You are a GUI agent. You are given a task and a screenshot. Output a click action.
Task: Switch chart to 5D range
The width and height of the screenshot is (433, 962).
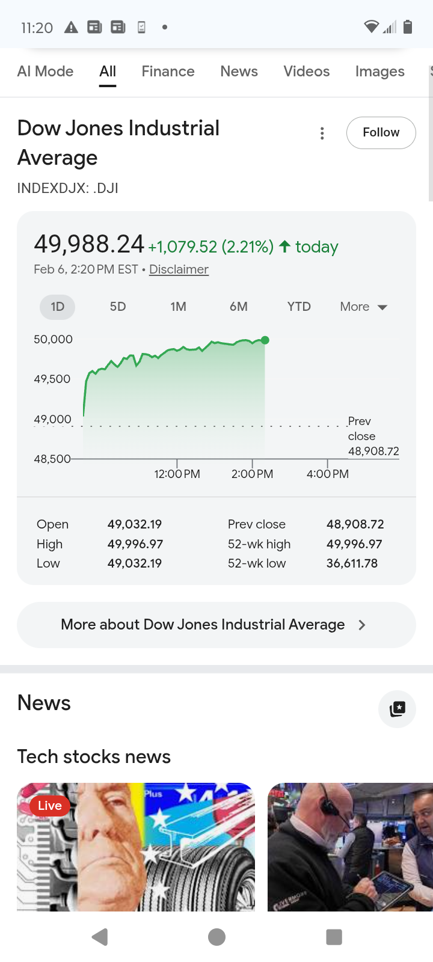[118, 307]
